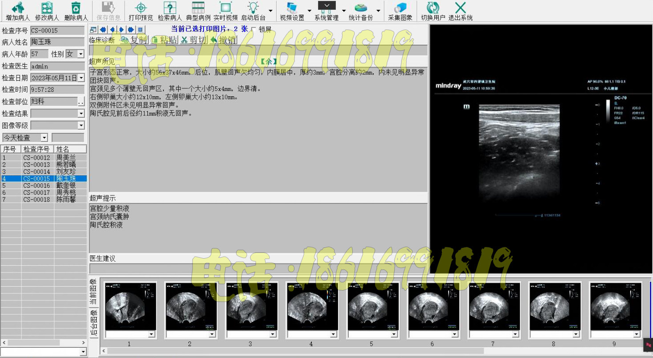
Task: Open the 检查结果 dropdown
Action: [81, 114]
